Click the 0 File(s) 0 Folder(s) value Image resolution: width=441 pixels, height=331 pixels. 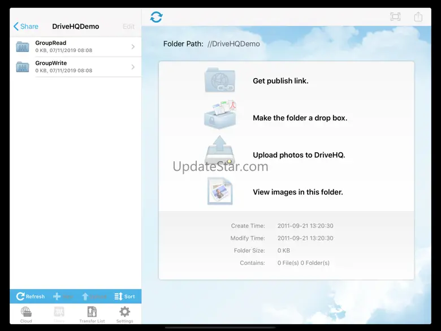(304, 263)
